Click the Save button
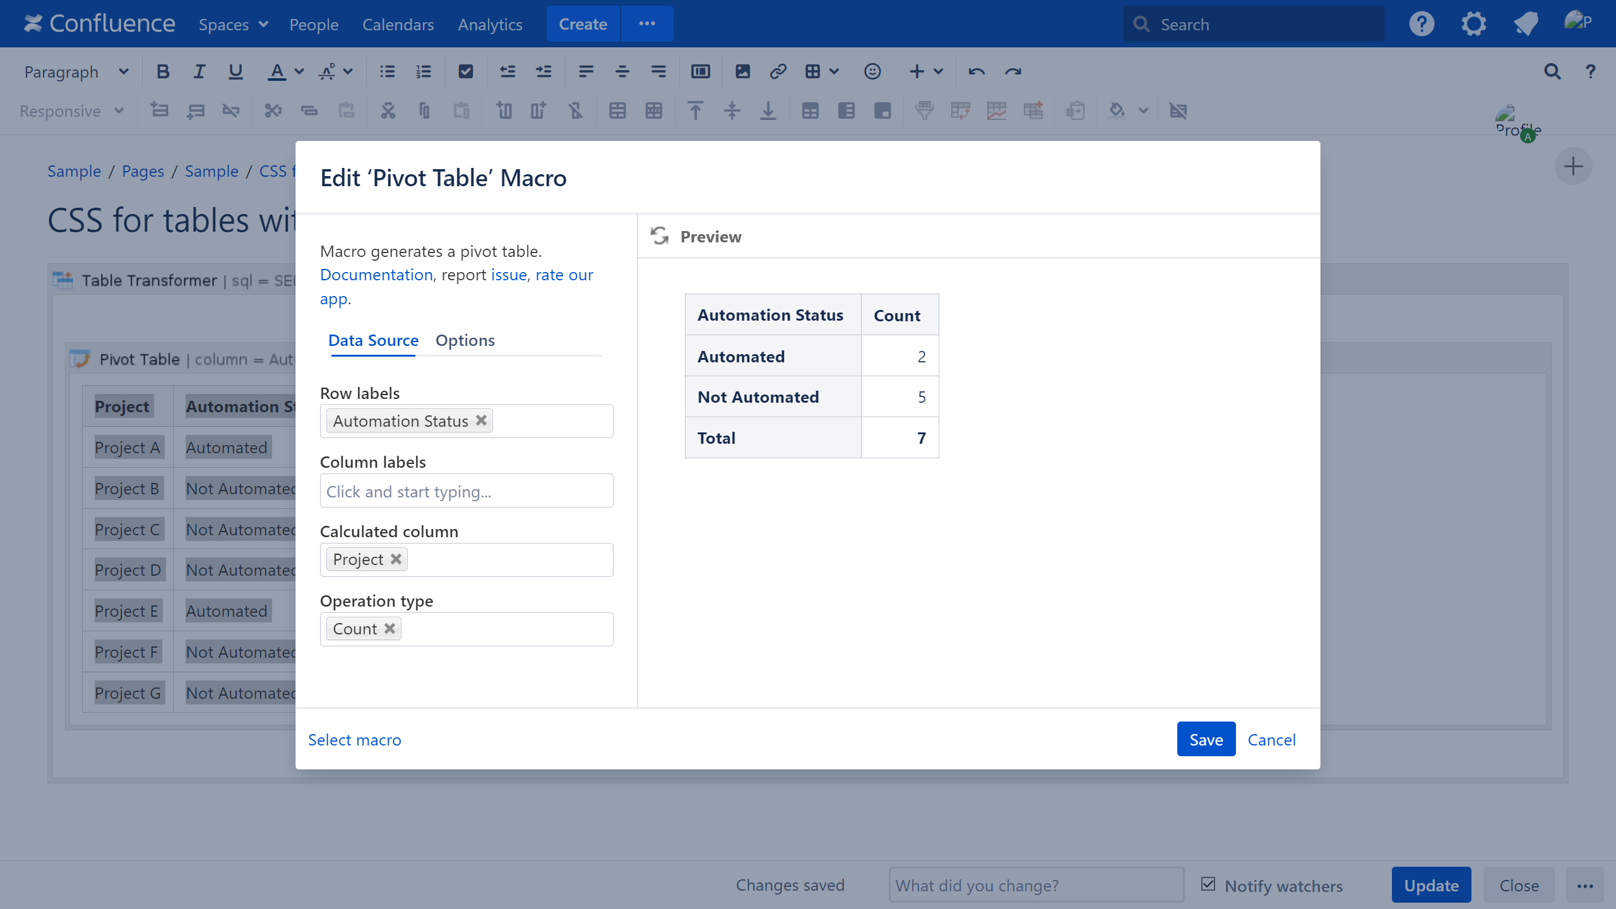The width and height of the screenshot is (1616, 909). tap(1206, 739)
